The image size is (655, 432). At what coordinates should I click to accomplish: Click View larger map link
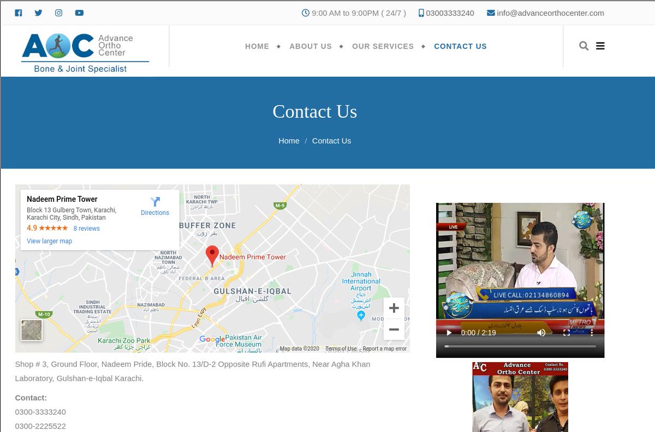(x=49, y=241)
